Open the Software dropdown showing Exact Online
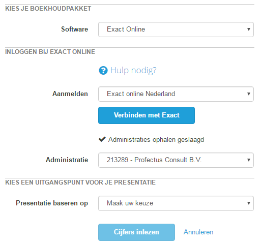 click(176, 29)
